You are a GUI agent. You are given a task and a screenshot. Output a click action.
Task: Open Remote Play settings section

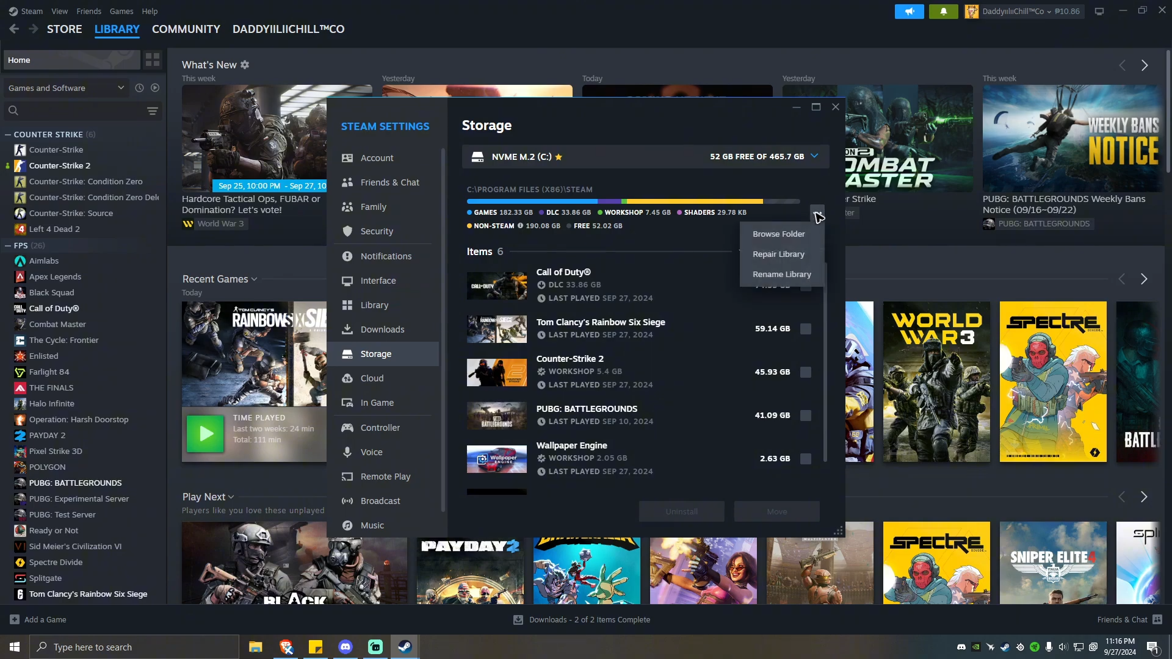click(x=385, y=477)
